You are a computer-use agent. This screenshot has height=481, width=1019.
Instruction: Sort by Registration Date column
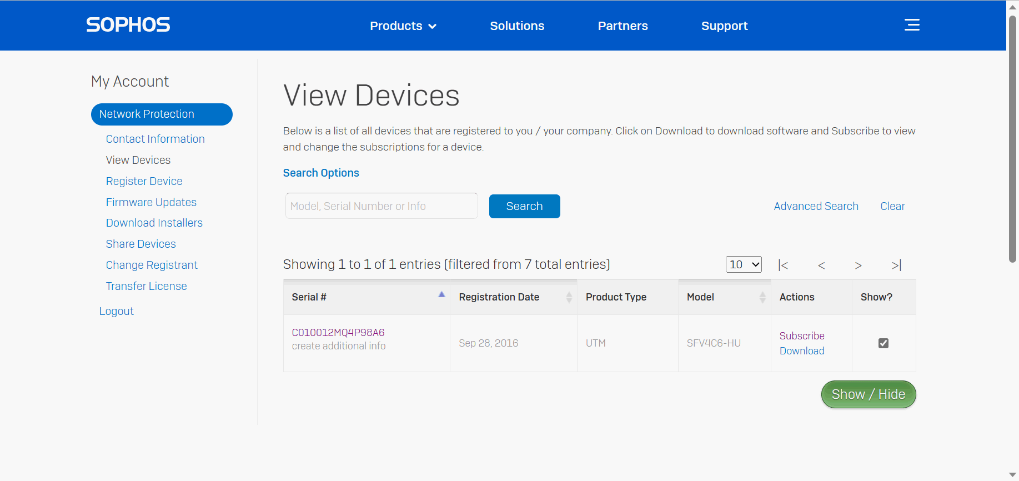click(514, 297)
